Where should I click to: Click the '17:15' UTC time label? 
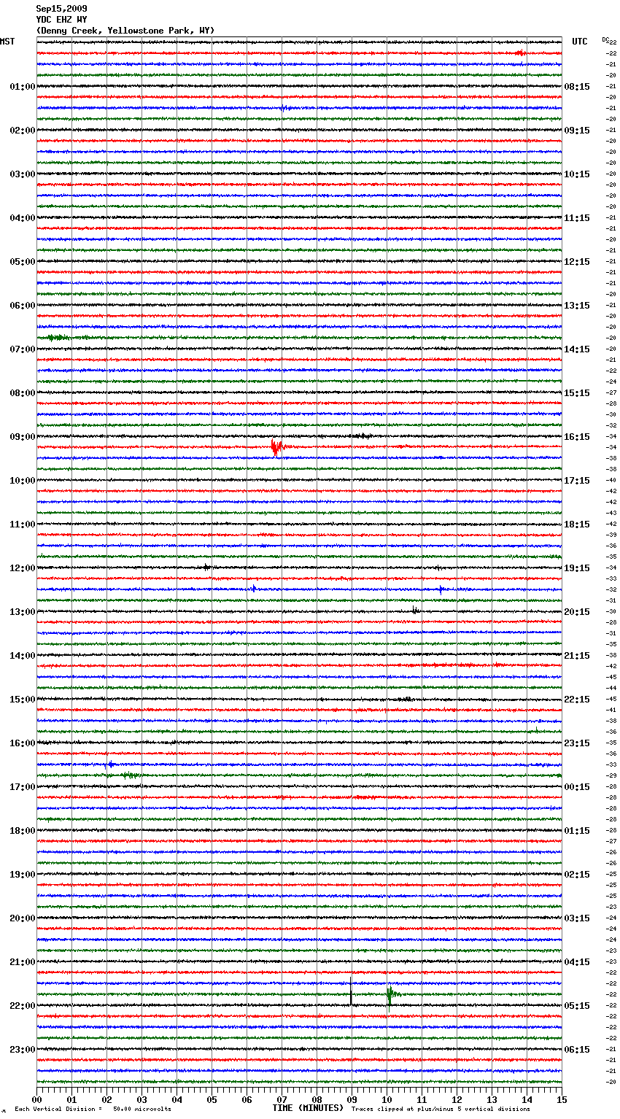577,481
